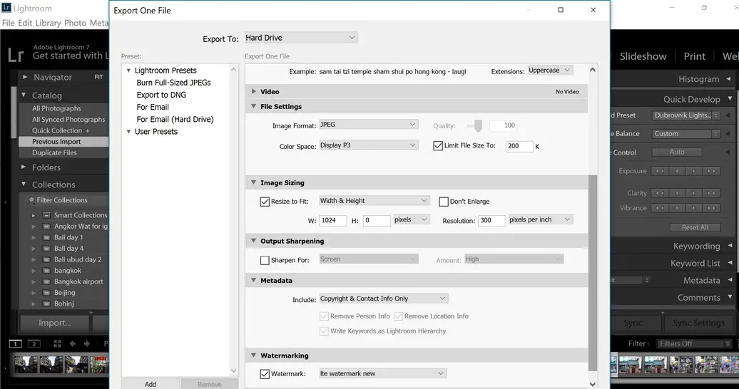
Task: Open the watermark preset dropdown
Action: tap(382, 373)
